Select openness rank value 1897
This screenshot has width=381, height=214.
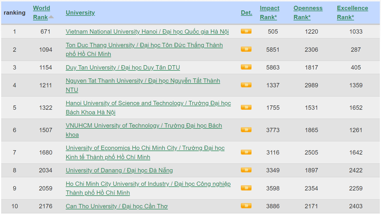click(311, 170)
